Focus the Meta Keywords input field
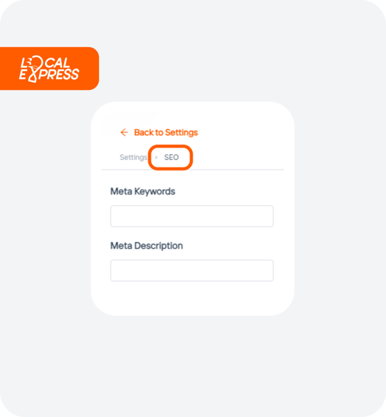 [x=192, y=216]
